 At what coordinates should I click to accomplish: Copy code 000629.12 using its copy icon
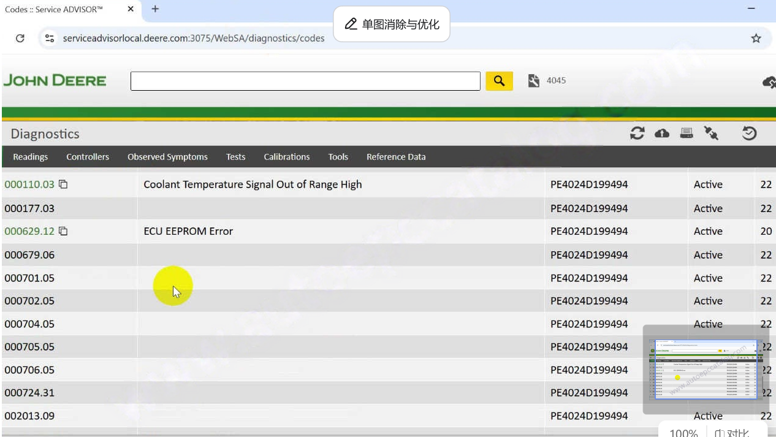[x=63, y=231]
